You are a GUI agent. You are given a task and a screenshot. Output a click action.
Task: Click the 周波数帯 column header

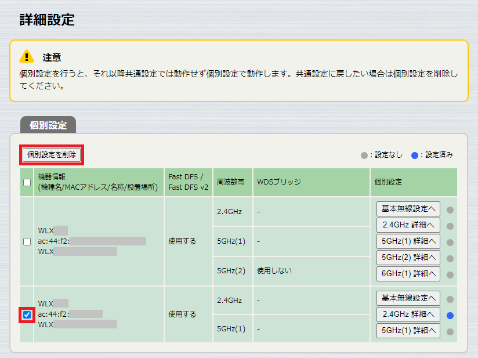232,182
